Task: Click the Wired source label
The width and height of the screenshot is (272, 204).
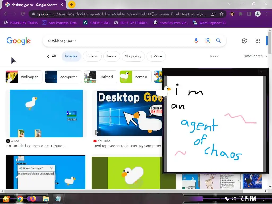Action: click(x=13, y=141)
